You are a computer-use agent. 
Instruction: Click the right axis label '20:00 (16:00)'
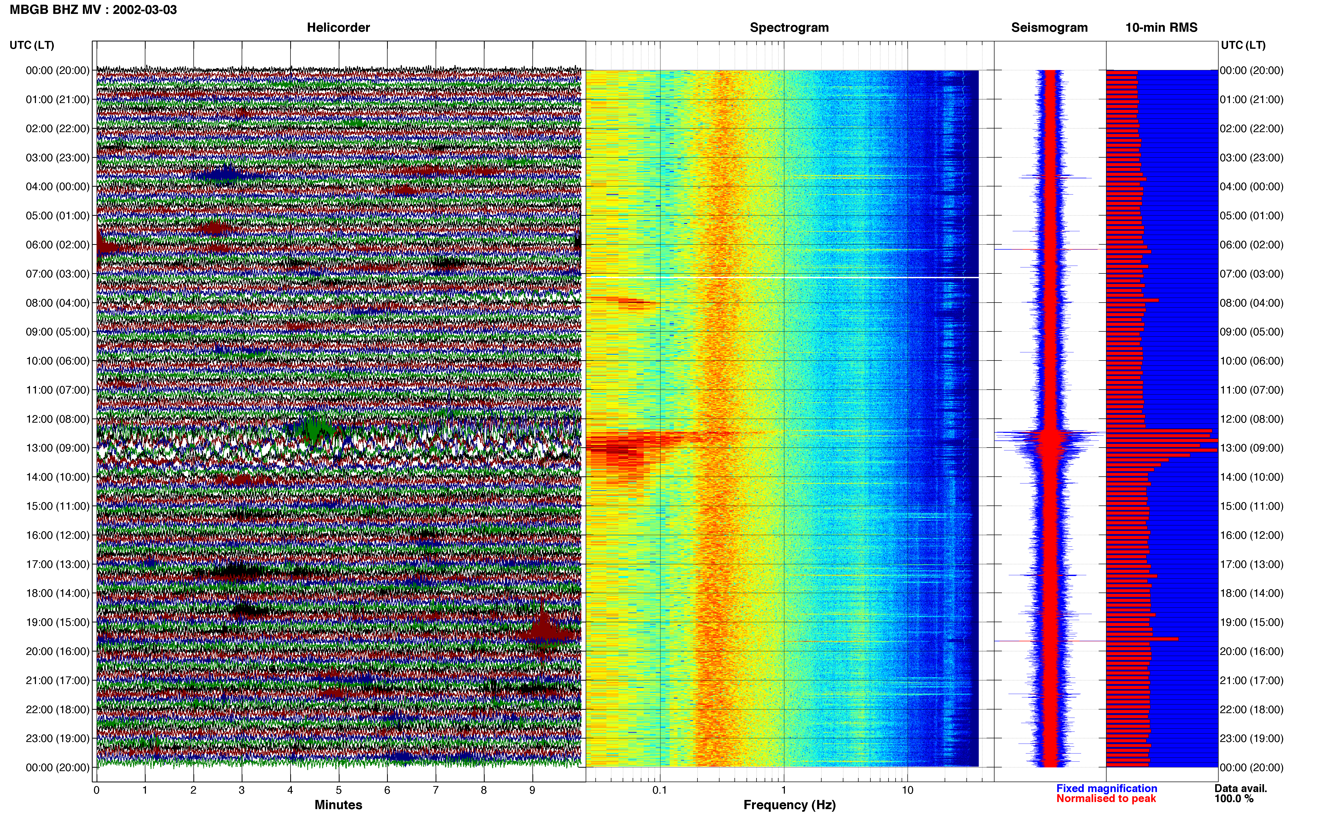pyautogui.click(x=1252, y=651)
